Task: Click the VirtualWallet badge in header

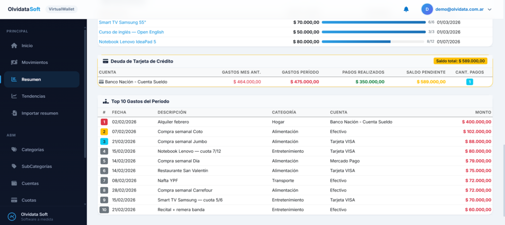Action: click(61, 9)
